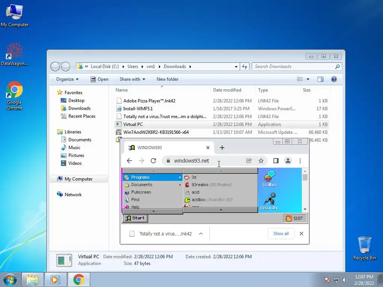Click Explorer's forward navigation button
Viewport: 383px width, 287px height.
point(65,67)
